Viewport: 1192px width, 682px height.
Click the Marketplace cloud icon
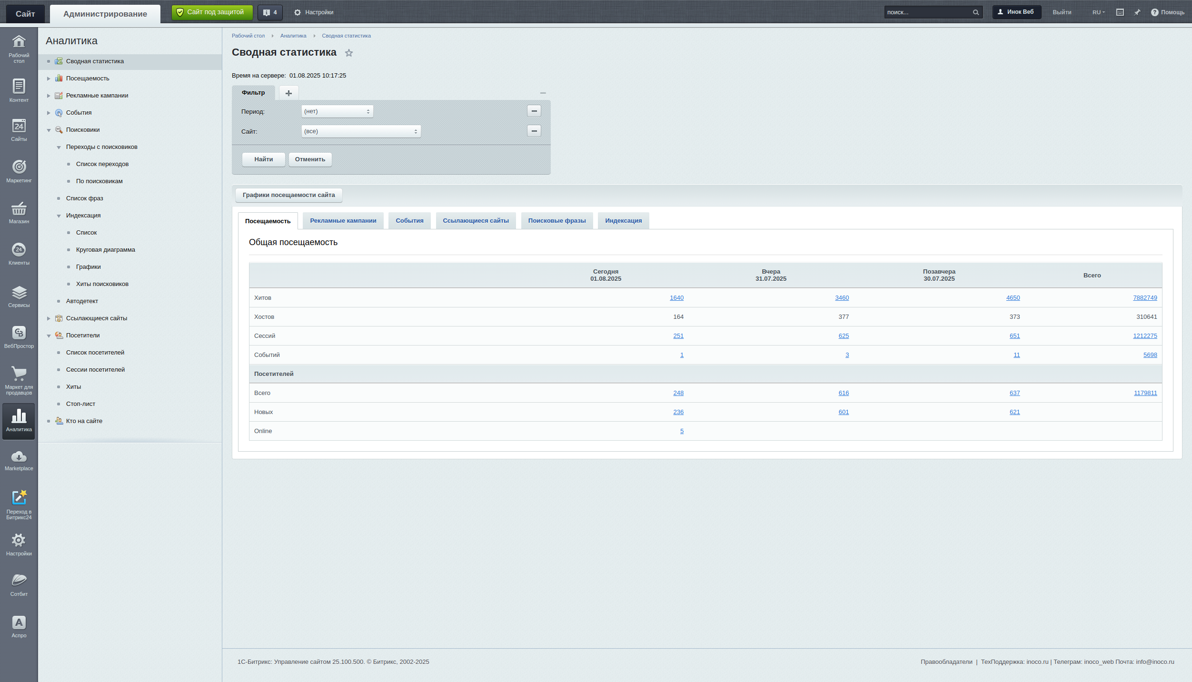click(x=19, y=461)
